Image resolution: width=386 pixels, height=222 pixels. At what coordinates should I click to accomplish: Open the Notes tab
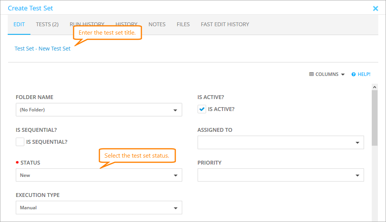point(157,24)
